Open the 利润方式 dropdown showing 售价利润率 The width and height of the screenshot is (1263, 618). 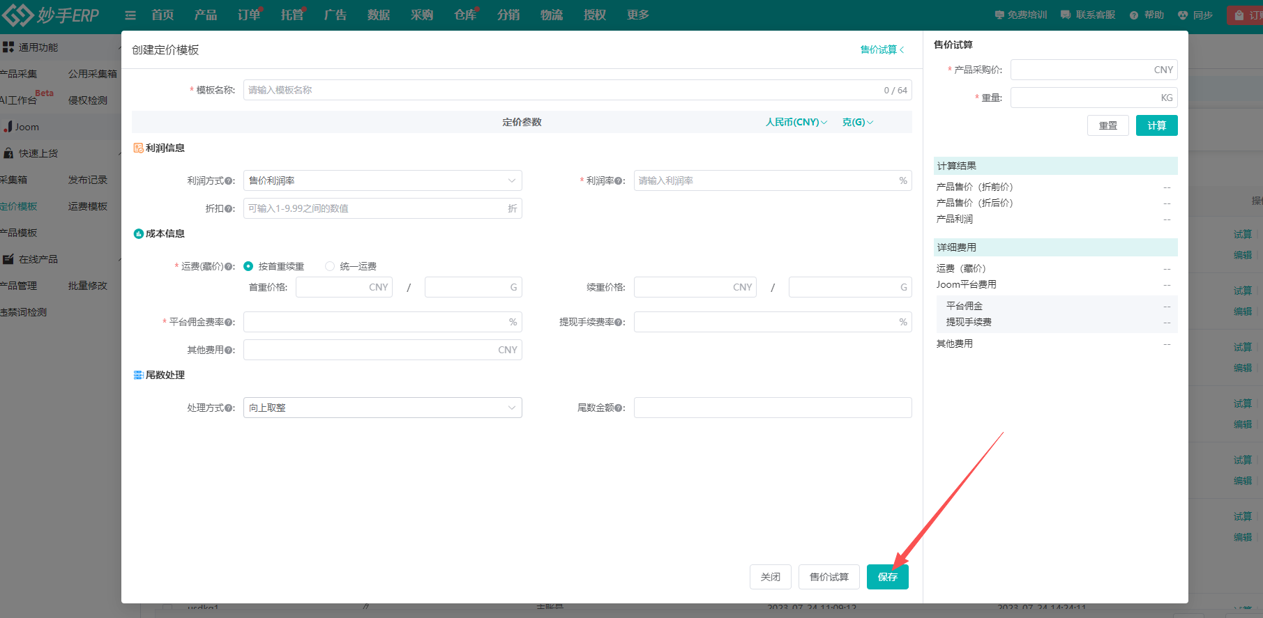click(x=382, y=180)
